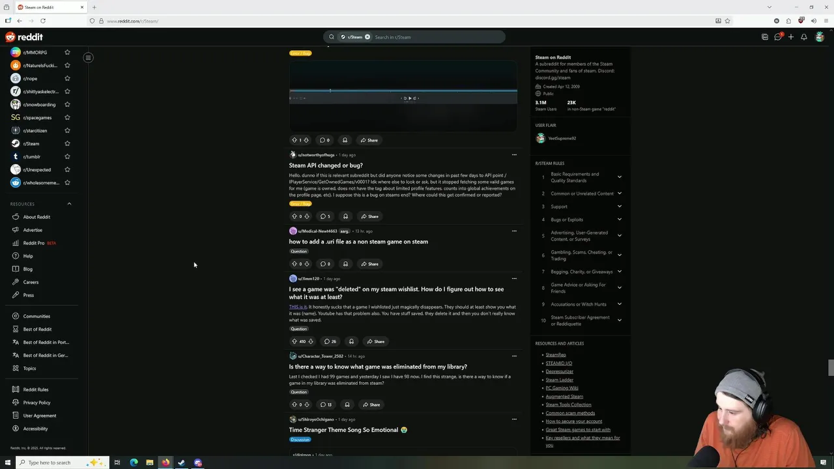Open Microsoft Edge from the taskbar
The image size is (834, 469).
tap(134, 462)
